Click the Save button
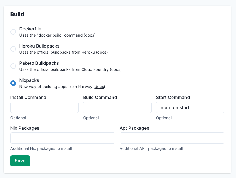This screenshot has width=236, height=178. (x=20, y=161)
